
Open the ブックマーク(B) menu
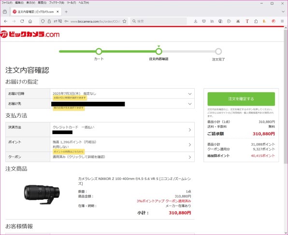coord(57,3)
